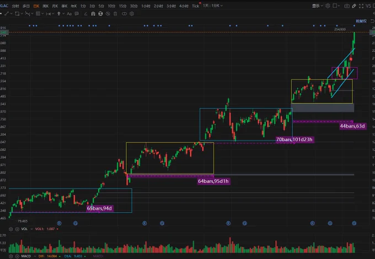Click the round icon beside VOL settings
The image size is (375, 259).
17,229
